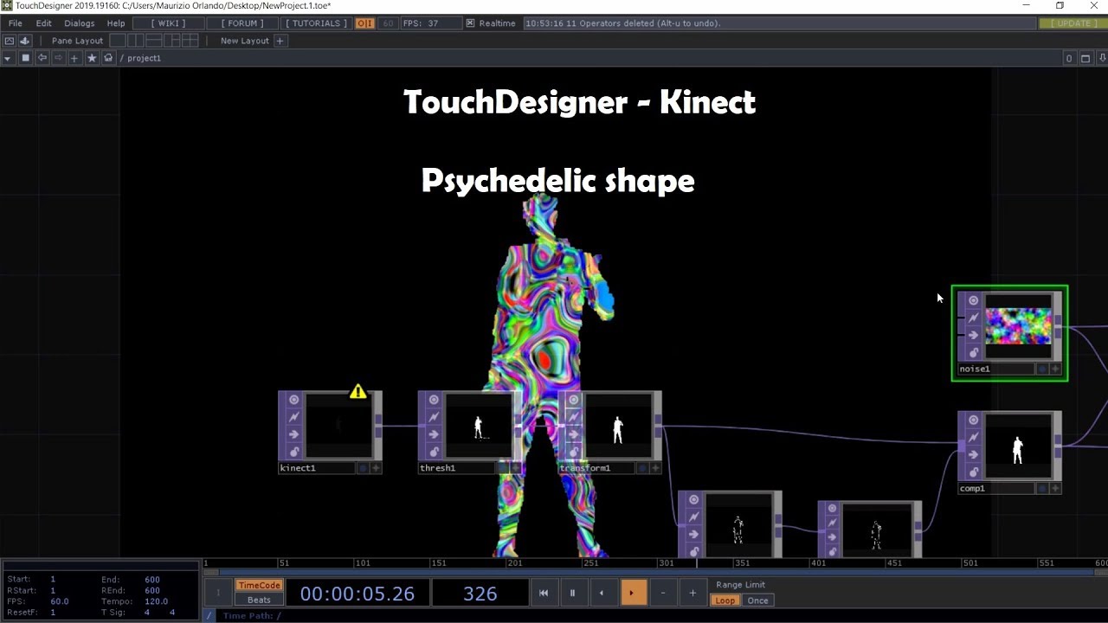Activate the comp1 viewer with plus button

tap(1055, 488)
